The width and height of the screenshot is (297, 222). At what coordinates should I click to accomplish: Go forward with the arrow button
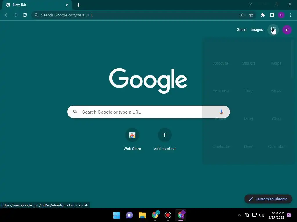[x=16, y=15]
